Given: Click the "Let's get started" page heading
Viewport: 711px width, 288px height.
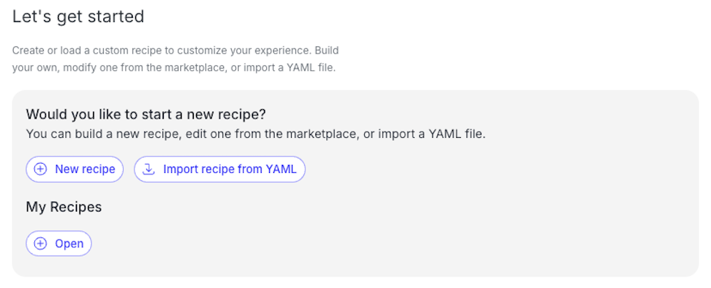Looking at the screenshot, I should coord(78,16).
